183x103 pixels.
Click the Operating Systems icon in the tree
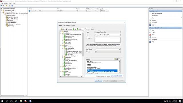click(7, 17)
